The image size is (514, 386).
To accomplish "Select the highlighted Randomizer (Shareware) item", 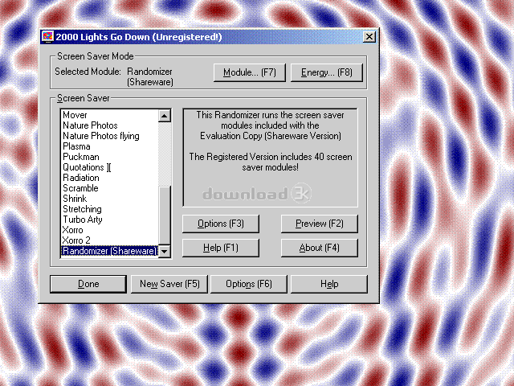I will coord(109,251).
